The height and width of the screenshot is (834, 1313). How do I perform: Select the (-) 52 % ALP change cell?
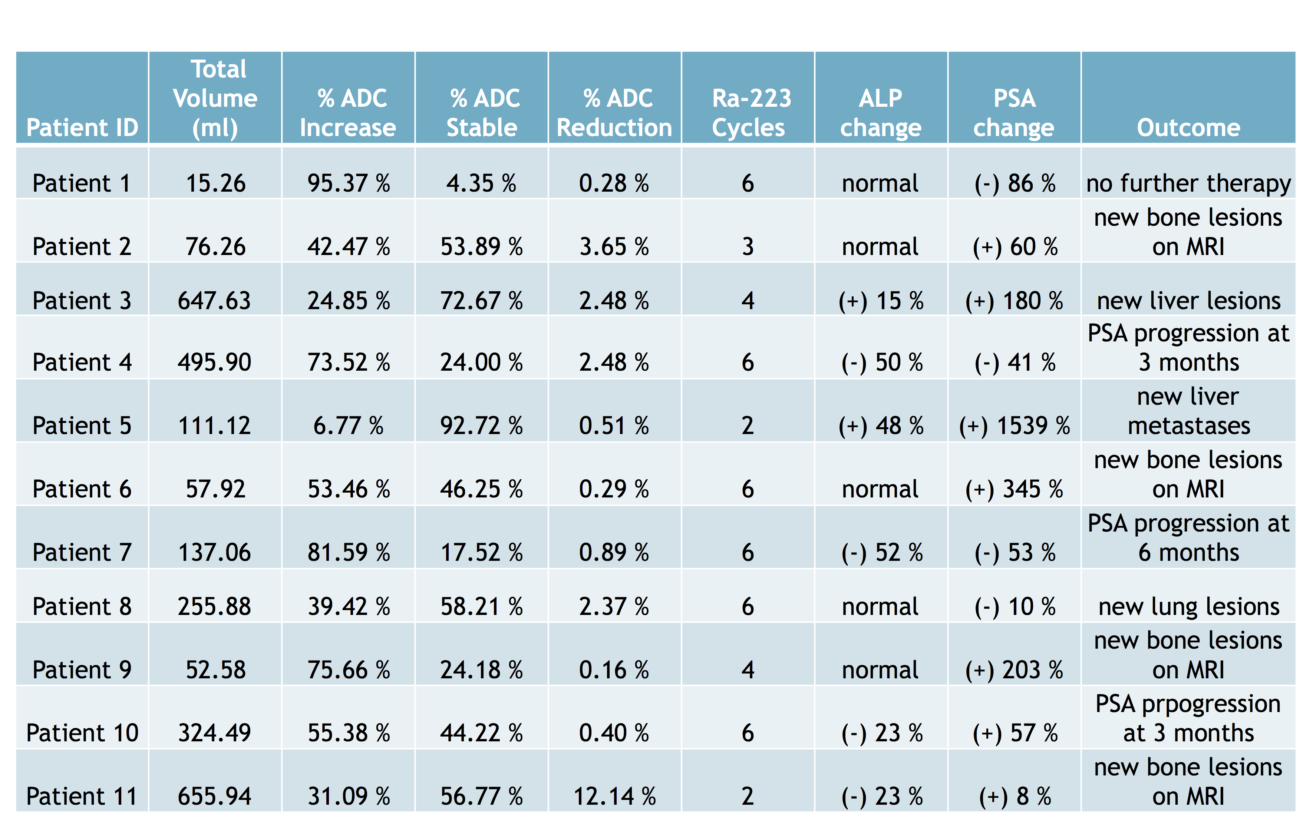(882, 552)
